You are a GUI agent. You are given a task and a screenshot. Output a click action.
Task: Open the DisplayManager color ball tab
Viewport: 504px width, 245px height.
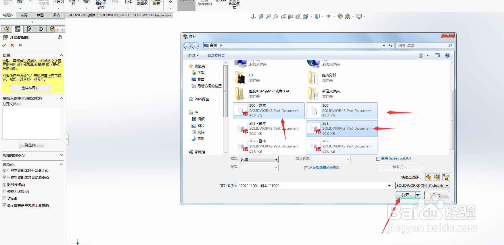52,29
